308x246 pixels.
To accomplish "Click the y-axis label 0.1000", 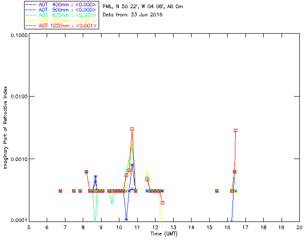I will click(19, 35).
